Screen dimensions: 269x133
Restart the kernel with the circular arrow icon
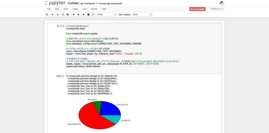pos(93,14)
